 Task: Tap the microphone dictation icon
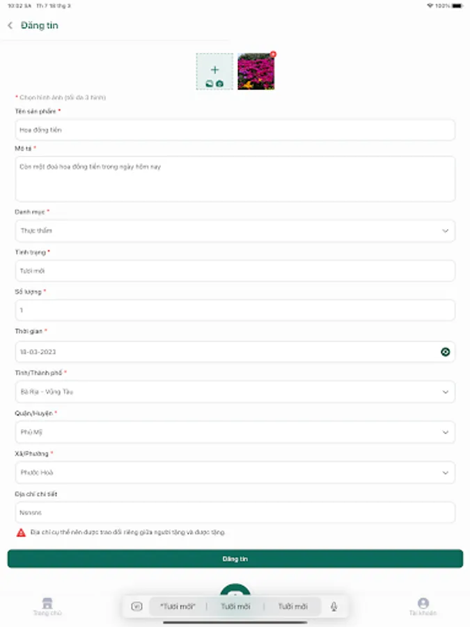334,607
